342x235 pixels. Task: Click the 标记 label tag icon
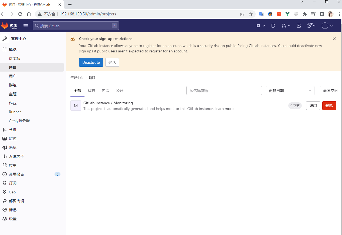click(5, 210)
